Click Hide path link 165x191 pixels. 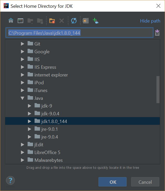(x=150, y=21)
